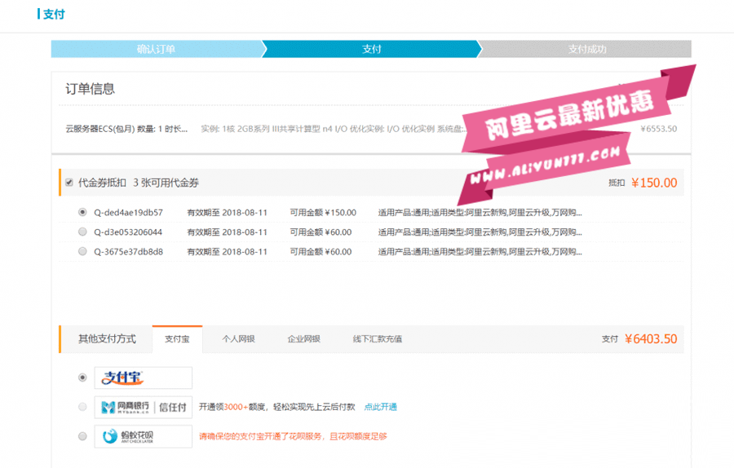Click the 支付宝 logo box

tap(144, 377)
